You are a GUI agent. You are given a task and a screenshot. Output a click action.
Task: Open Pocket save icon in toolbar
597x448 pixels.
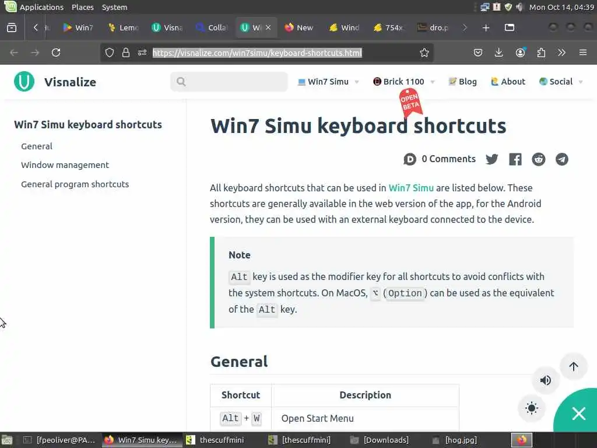point(478,52)
